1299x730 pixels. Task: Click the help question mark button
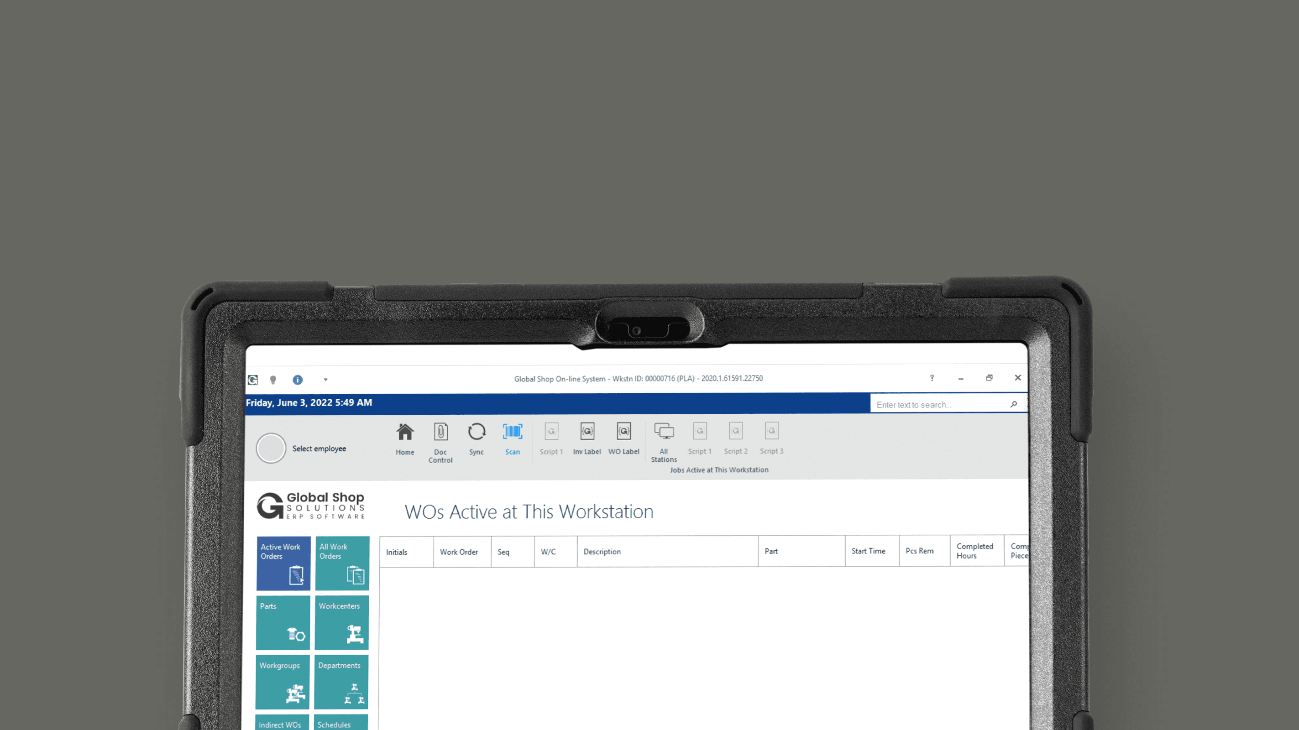[x=932, y=378]
